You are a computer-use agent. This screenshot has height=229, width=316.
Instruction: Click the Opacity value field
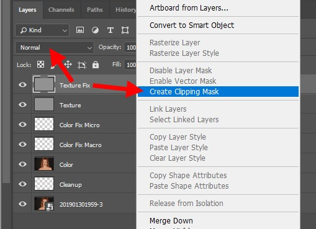130,48
